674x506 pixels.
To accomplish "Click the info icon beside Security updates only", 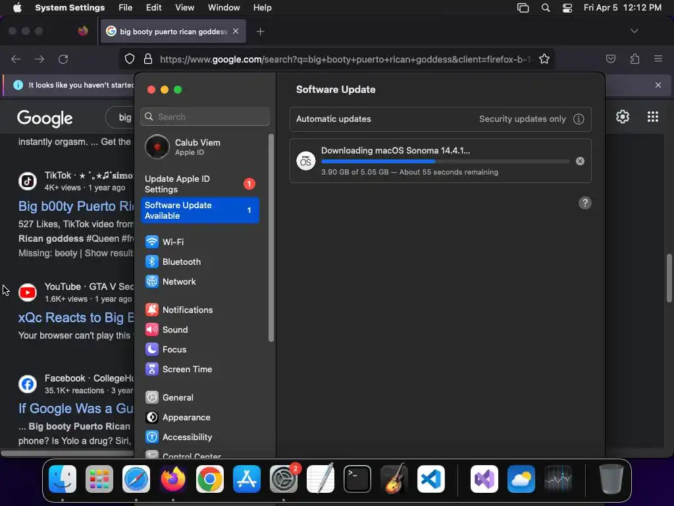I will click(x=579, y=119).
